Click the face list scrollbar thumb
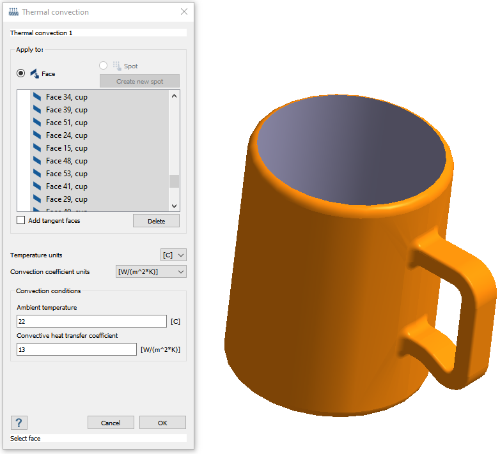500x454 pixels. coord(174,181)
